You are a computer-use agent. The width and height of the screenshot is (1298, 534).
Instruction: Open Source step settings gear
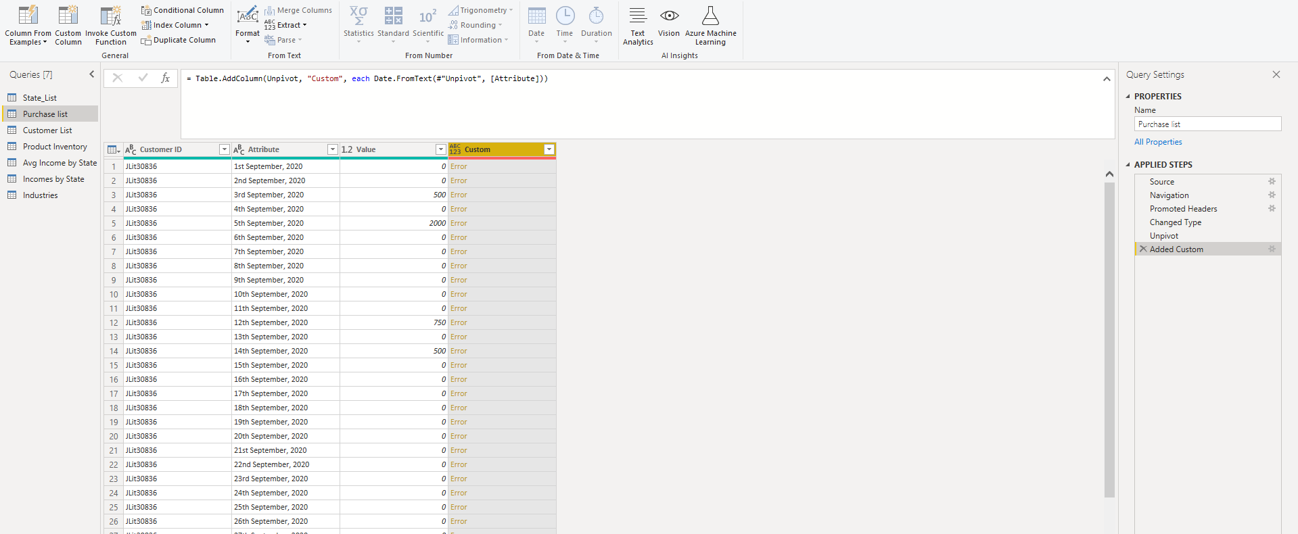click(x=1272, y=182)
